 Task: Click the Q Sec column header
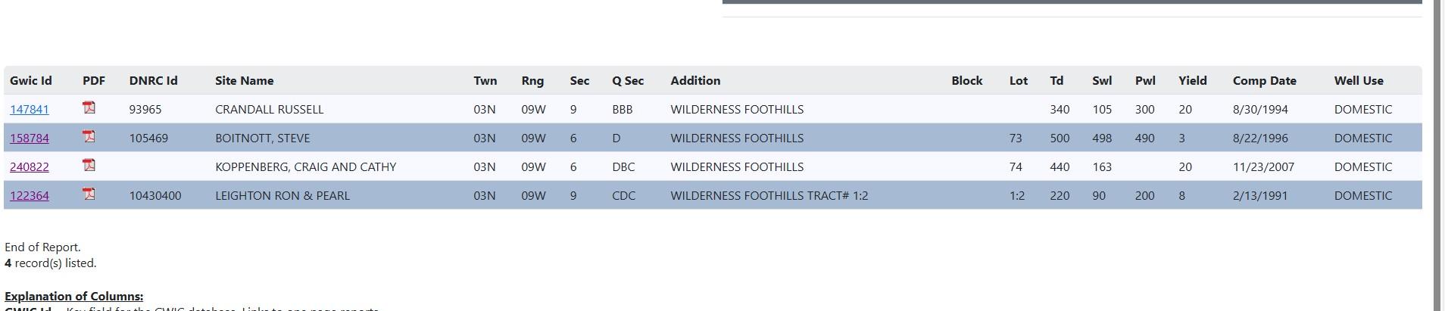click(x=628, y=81)
